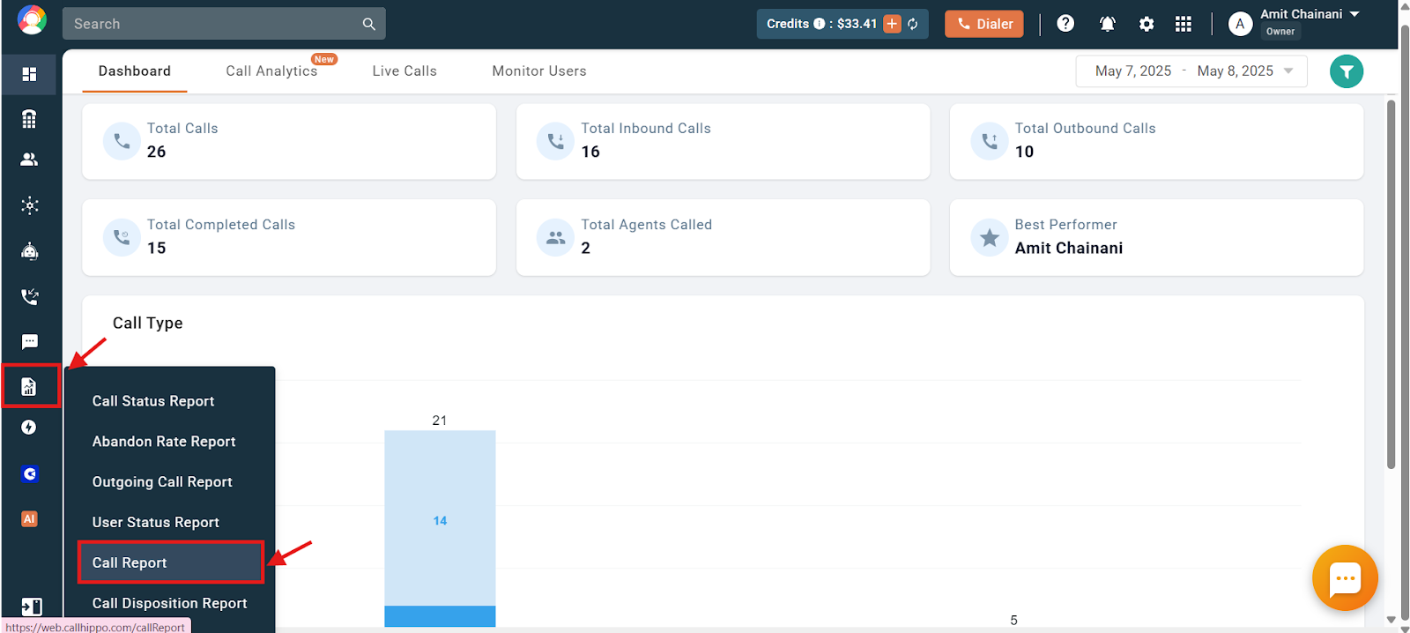Screen dimensions: 1410x633
Task: Refresh credits balance icon
Action: point(913,24)
